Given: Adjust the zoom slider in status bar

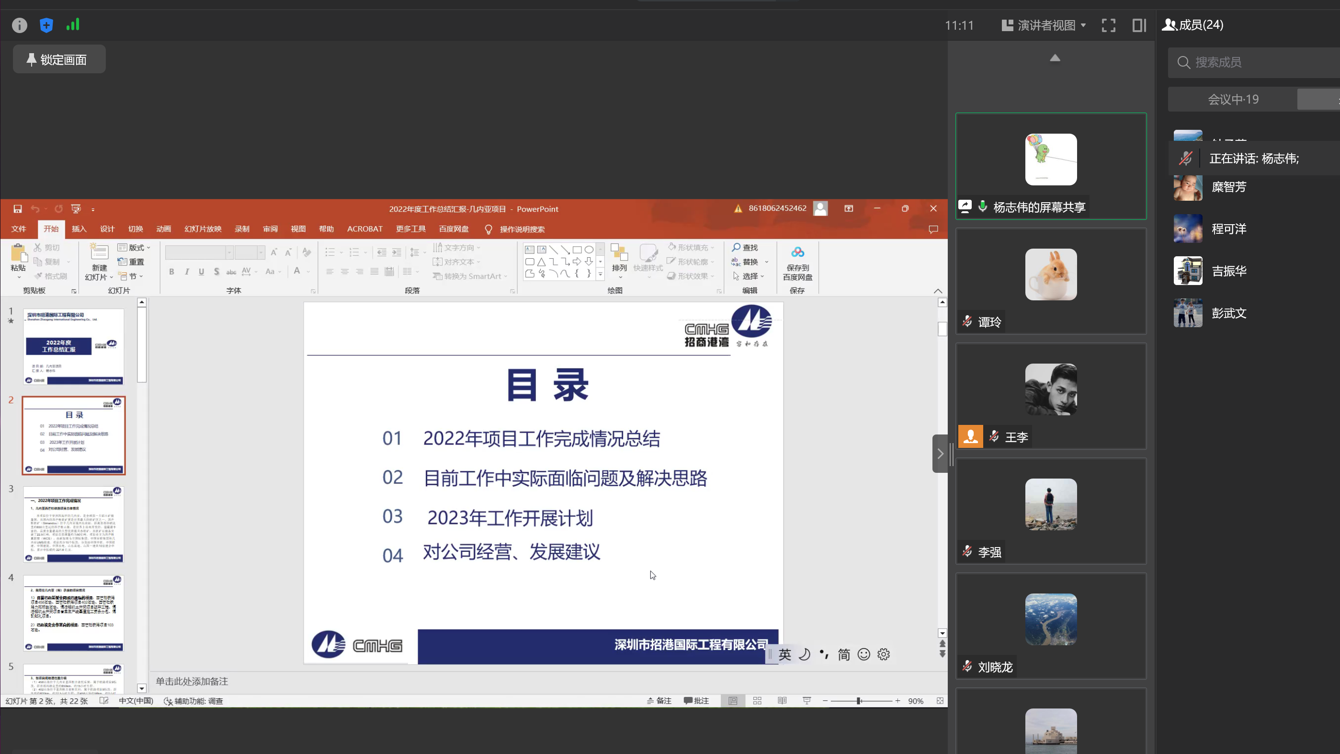Looking at the screenshot, I should [x=859, y=701].
